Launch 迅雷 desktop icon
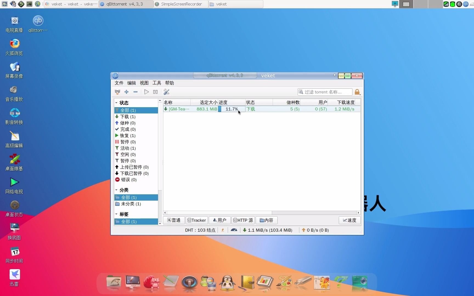The width and height of the screenshot is (474, 296). pyautogui.click(x=14, y=278)
